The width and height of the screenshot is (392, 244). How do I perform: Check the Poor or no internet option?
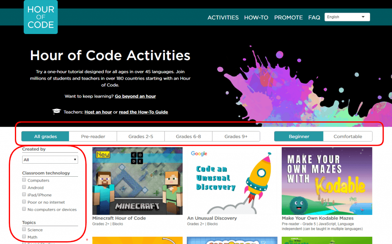tap(24, 202)
